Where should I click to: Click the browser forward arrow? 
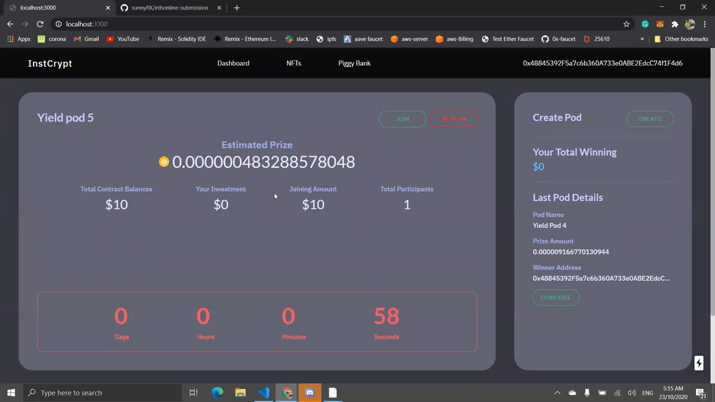pos(25,24)
